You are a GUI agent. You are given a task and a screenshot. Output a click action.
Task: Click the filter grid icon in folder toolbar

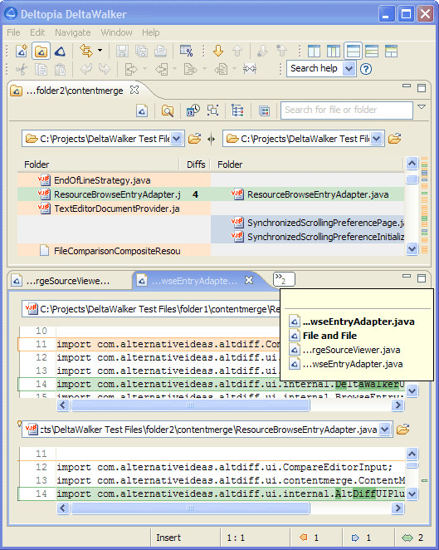pos(265,110)
